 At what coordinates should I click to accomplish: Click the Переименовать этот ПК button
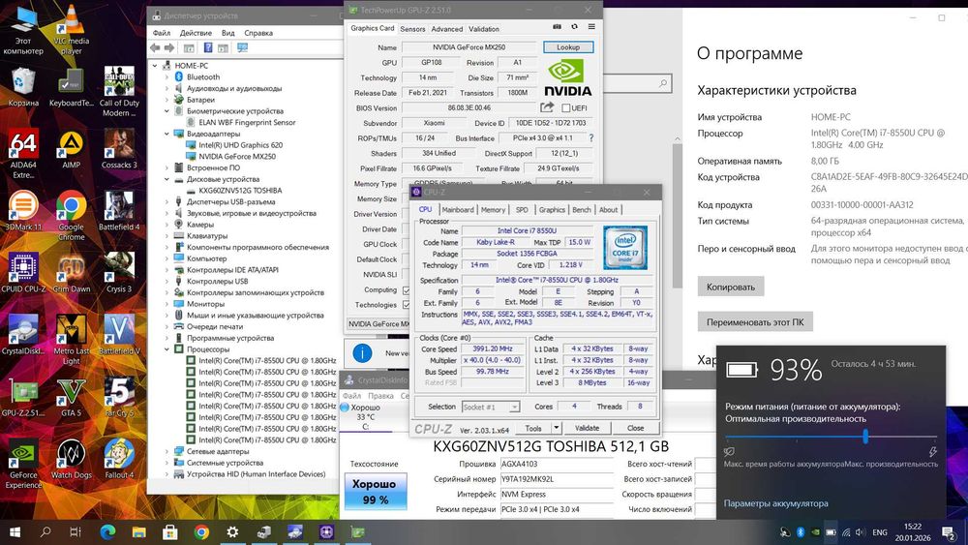pos(755,322)
